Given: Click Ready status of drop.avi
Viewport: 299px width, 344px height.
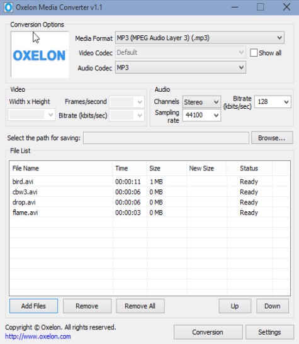Looking at the screenshot, I should 249,203.
